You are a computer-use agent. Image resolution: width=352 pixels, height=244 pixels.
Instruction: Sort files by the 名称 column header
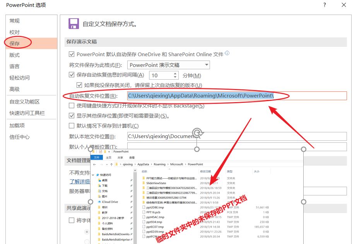(144, 171)
